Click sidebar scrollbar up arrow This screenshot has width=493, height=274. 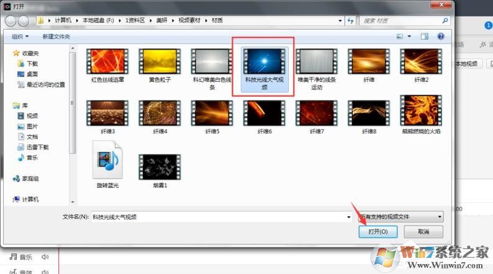(73, 48)
